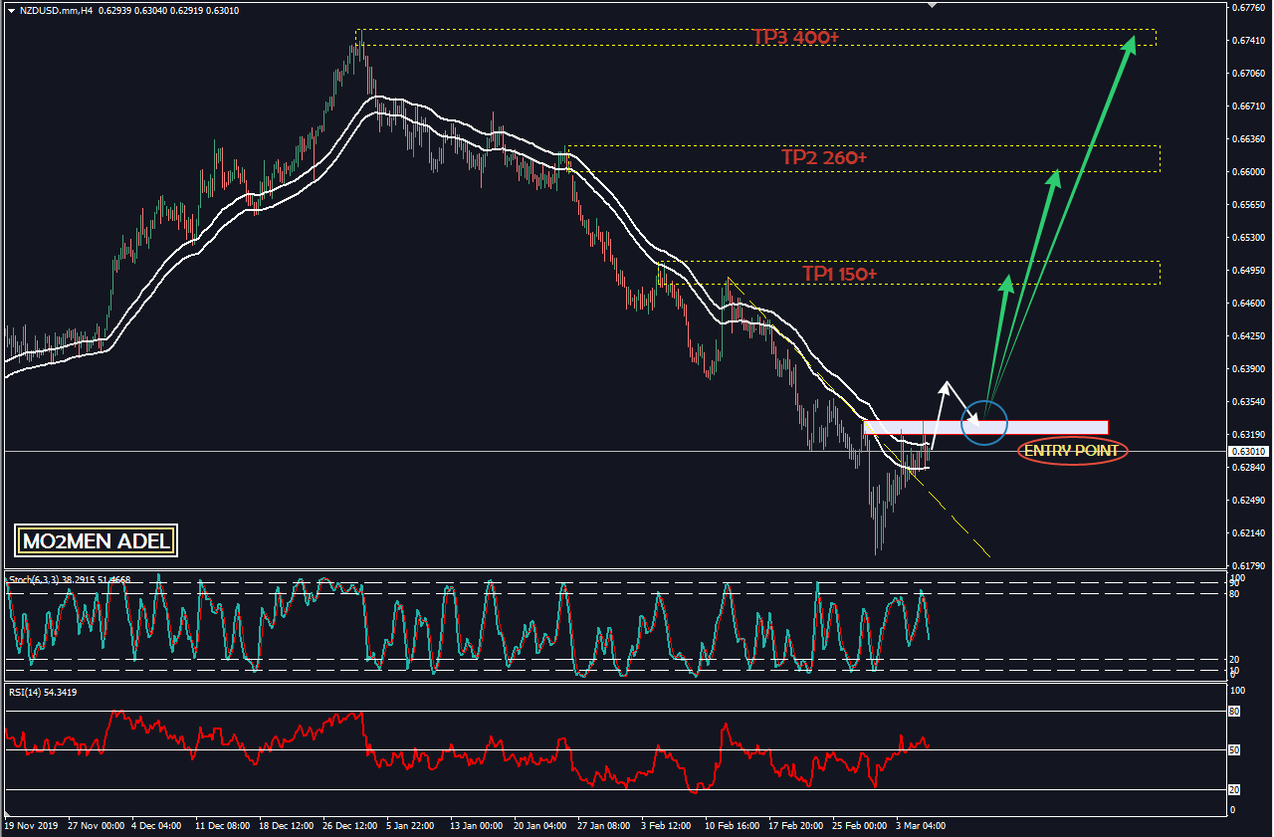Click price level 0.66000 on price axis
This screenshot has width=1274, height=837.
pos(1248,172)
